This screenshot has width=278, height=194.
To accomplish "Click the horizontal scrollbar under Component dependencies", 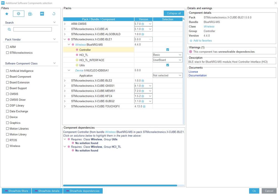I will [x=120, y=185].
